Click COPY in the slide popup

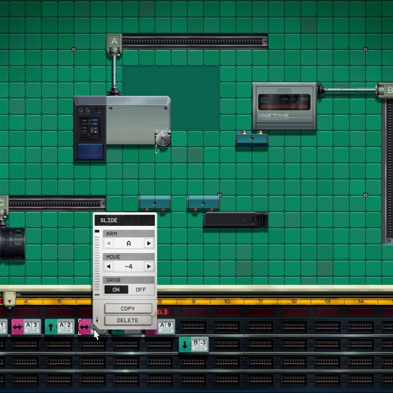pyautogui.click(x=128, y=309)
